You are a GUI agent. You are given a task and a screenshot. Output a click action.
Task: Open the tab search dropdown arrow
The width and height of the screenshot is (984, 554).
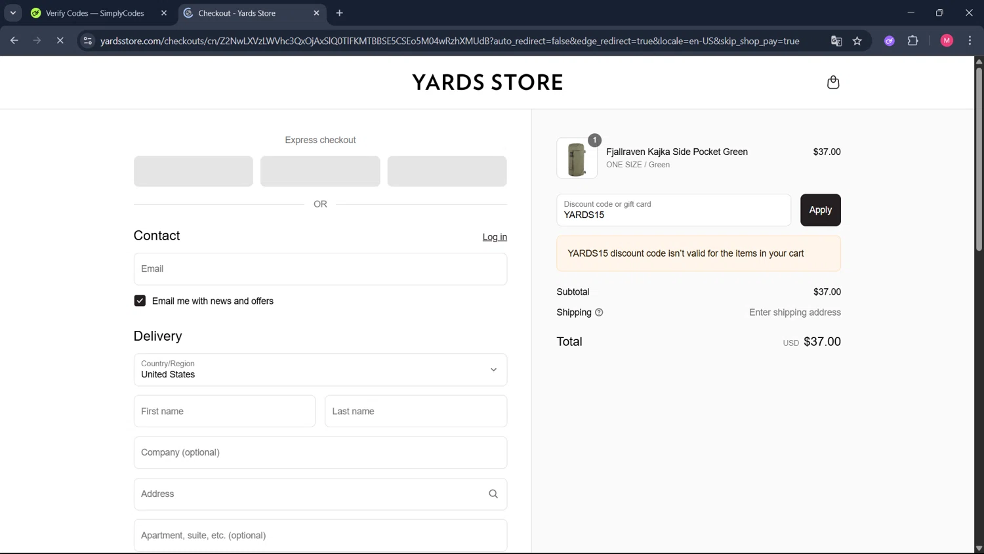coord(12,13)
